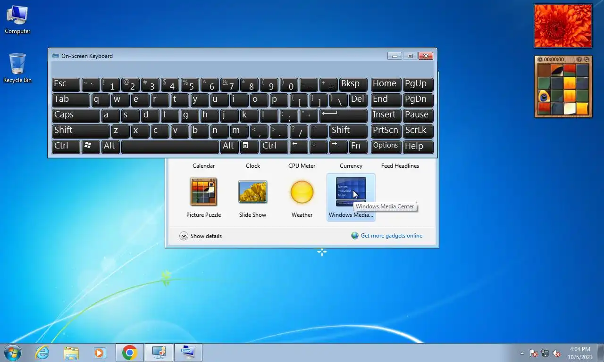Screen dimensions: 604x362
Task: Click the up arrow key on keyboard
Action: 319,131
